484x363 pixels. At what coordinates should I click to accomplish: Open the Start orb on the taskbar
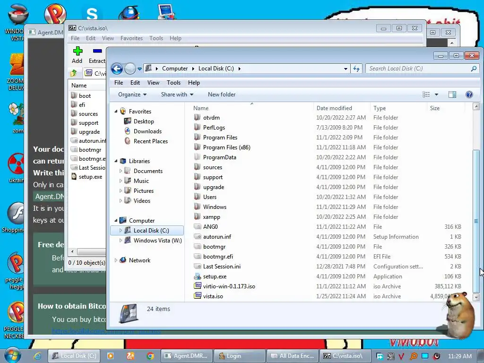[x=13, y=355]
